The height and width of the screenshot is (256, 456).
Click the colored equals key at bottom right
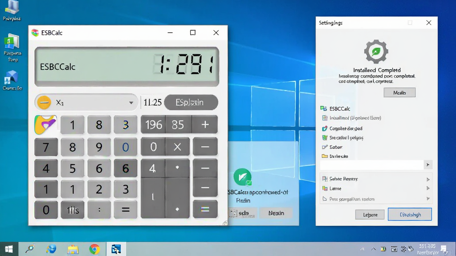coord(205,209)
